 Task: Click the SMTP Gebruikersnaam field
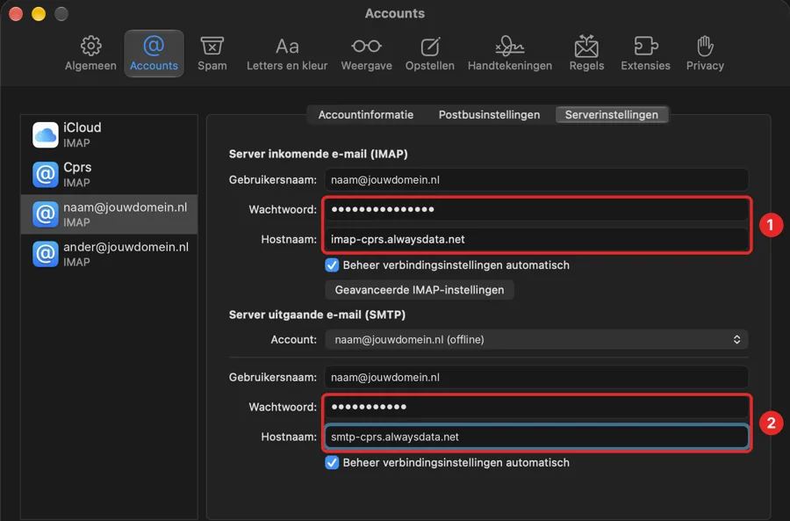[x=536, y=377]
